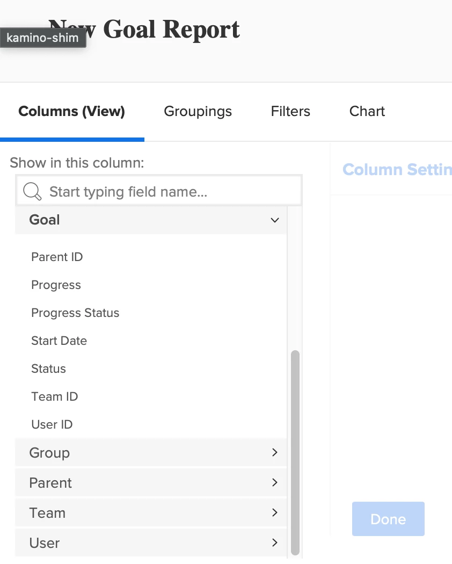Select the Start Date field
The width and height of the screenshot is (452, 564).
point(59,341)
